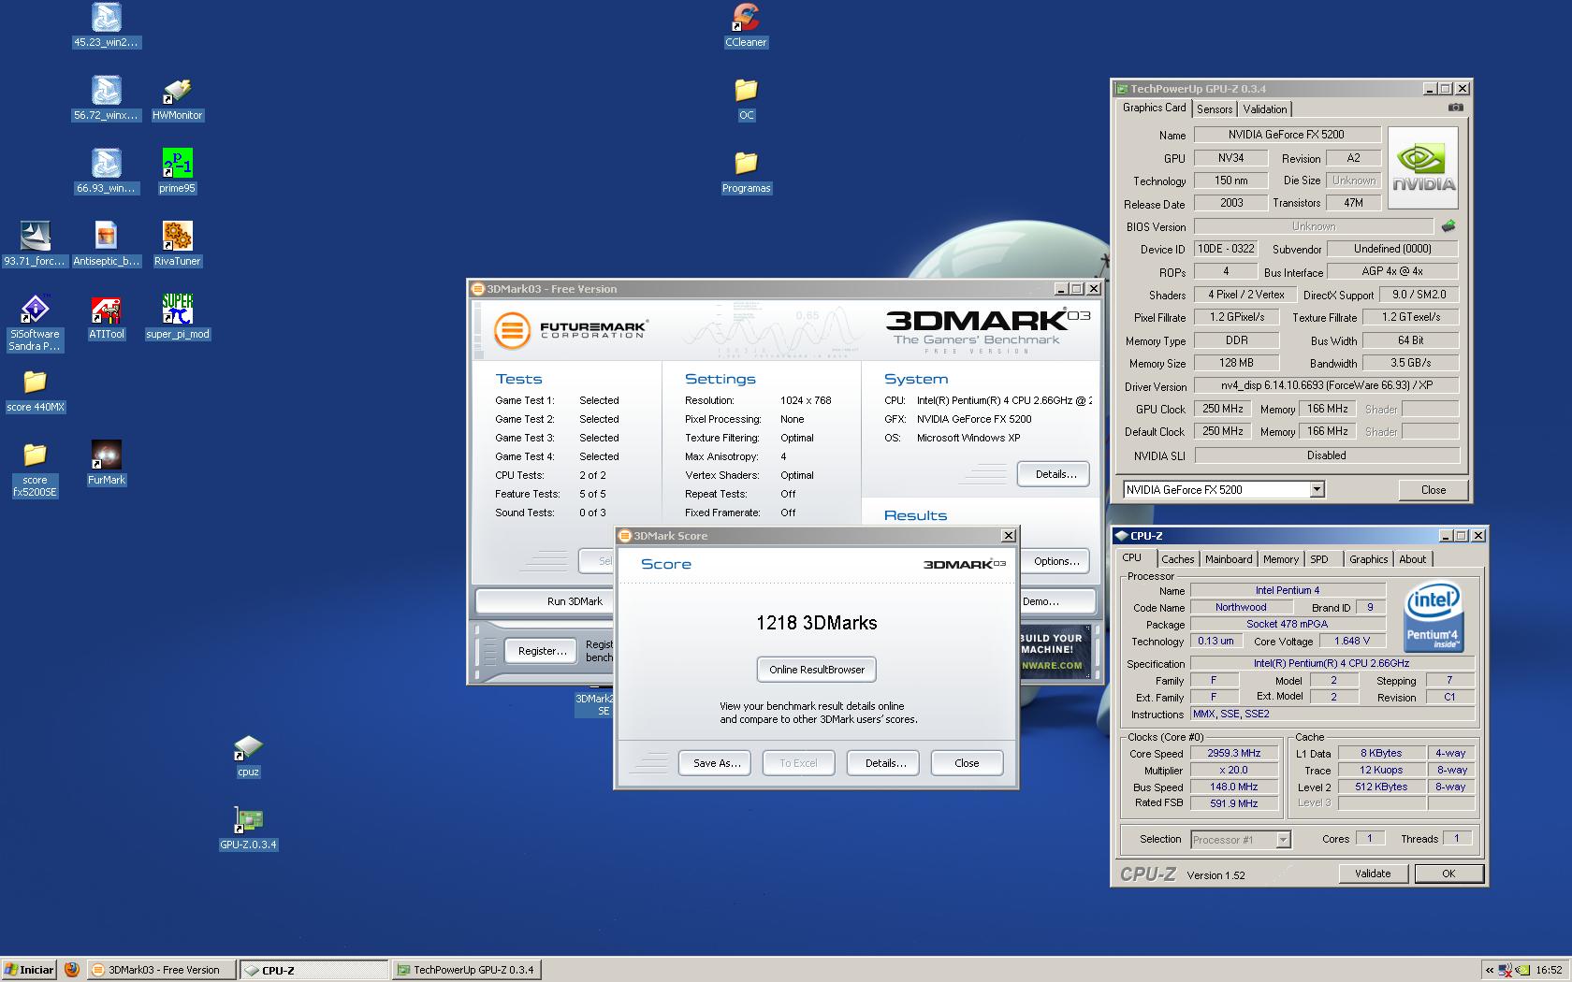This screenshot has width=1572, height=982.
Task: Switch to the 3DMark03 taskbar button
Action: (x=160, y=970)
